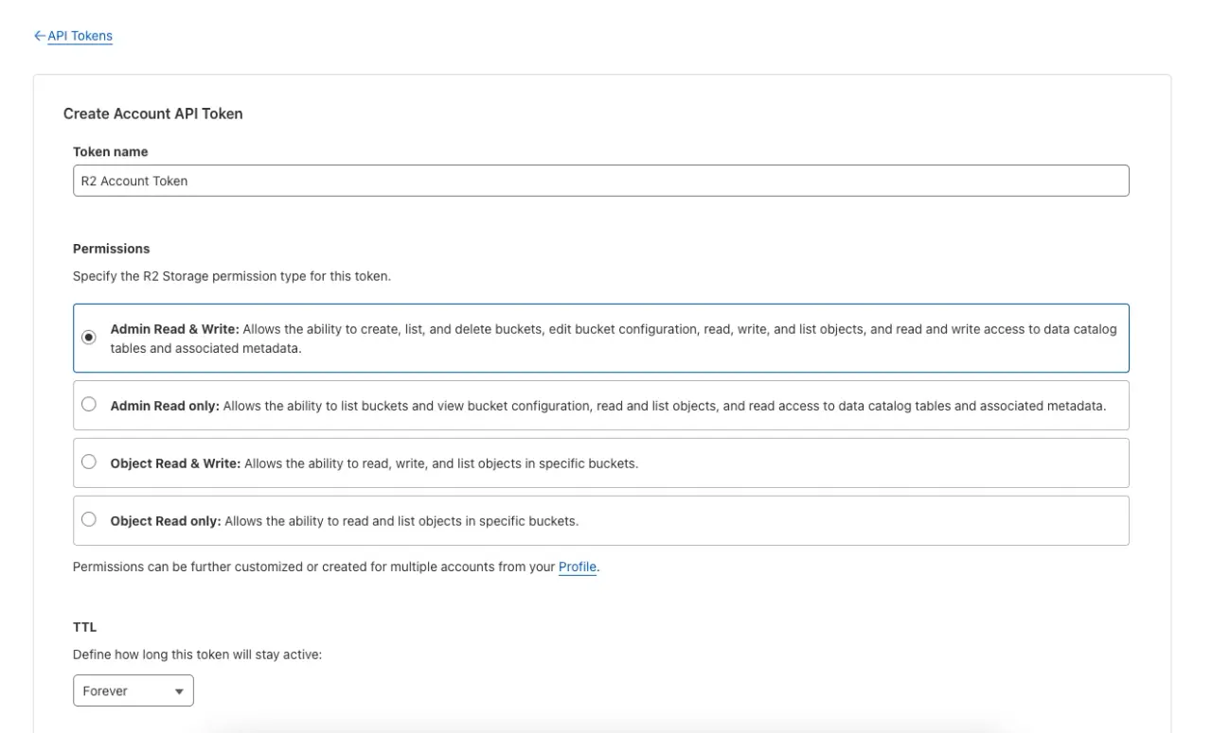Open the Profile link
This screenshot has height=733, width=1212.
pos(578,567)
